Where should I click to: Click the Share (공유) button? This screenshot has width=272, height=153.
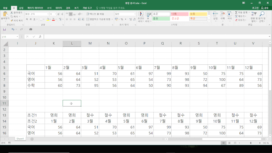(x=265, y=8)
